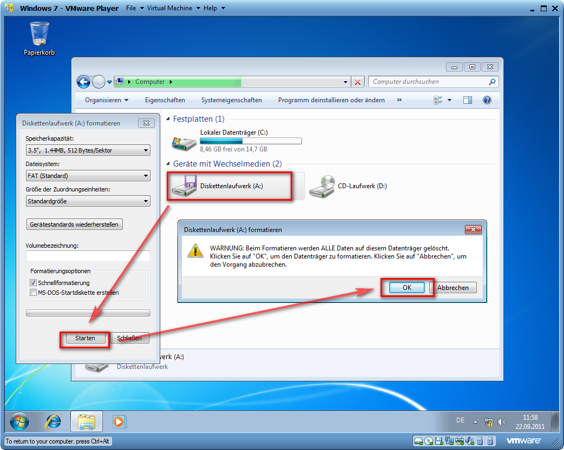Open the Virtual Machine menu
The height and width of the screenshot is (450, 564).
tap(173, 8)
